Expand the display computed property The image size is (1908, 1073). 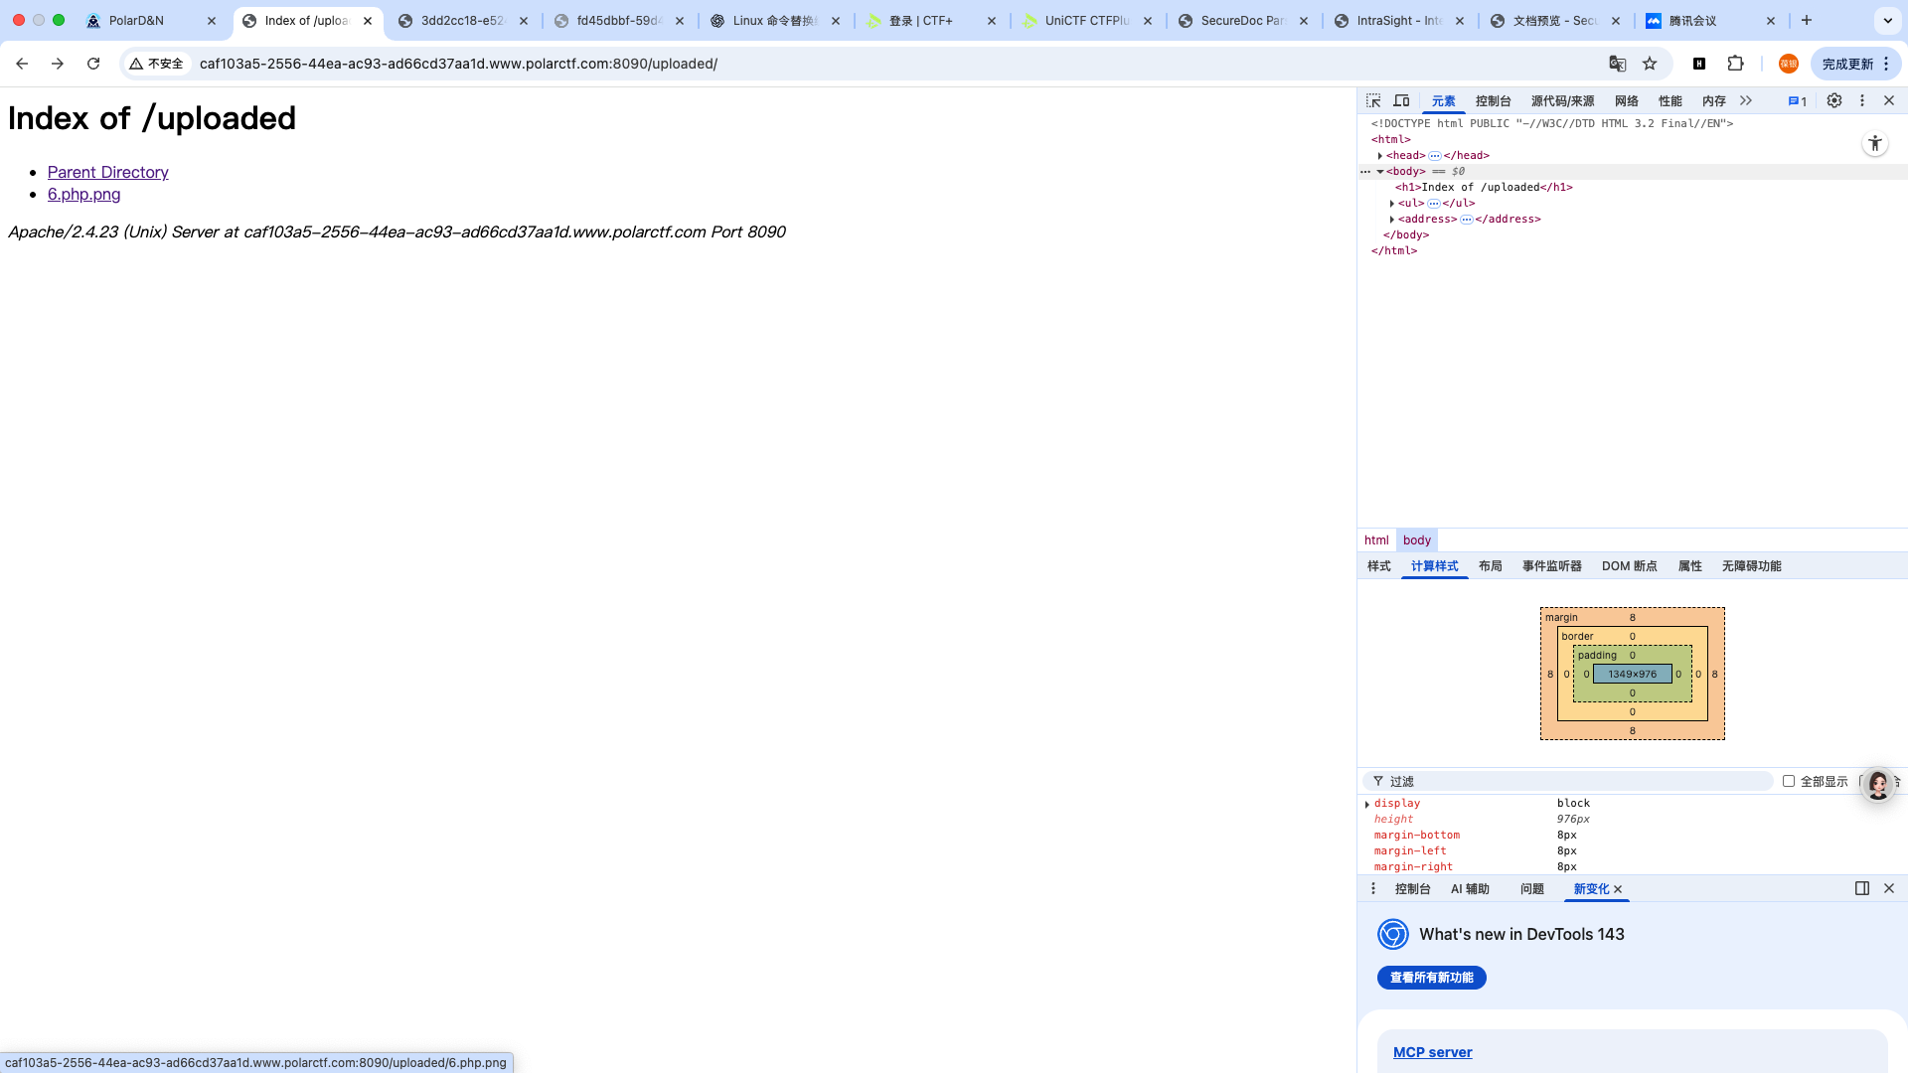tap(1368, 804)
